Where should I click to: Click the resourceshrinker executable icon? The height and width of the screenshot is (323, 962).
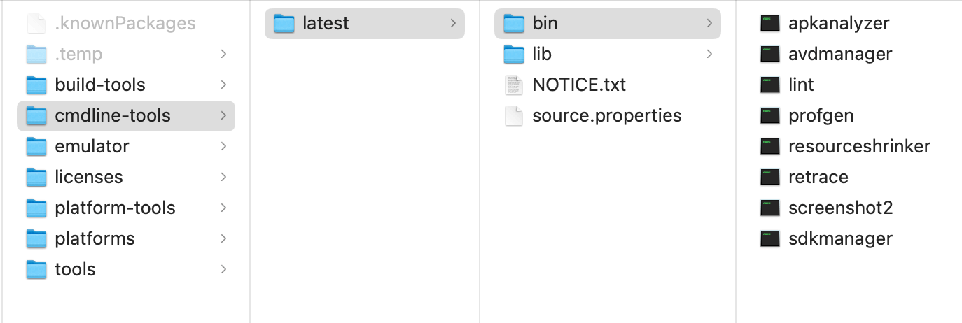[x=770, y=147]
